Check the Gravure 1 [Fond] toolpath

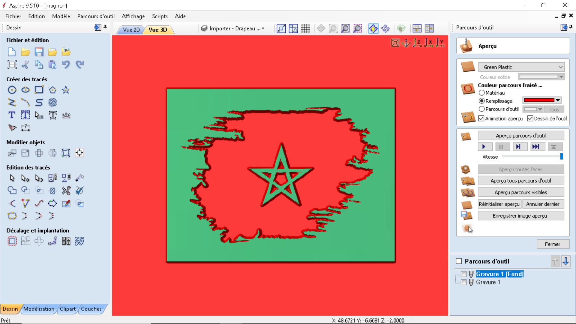click(x=463, y=274)
